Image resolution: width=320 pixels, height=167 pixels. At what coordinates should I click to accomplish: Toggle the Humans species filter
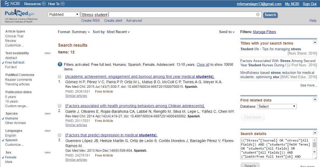[11, 118]
